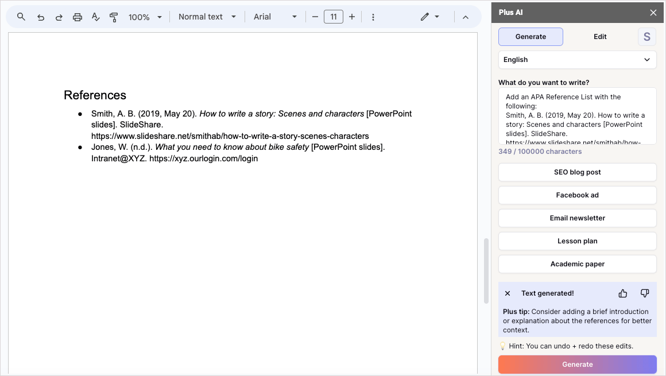Screen dimensions: 666x376
Task: Click the Generate button
Action: pyautogui.click(x=577, y=365)
